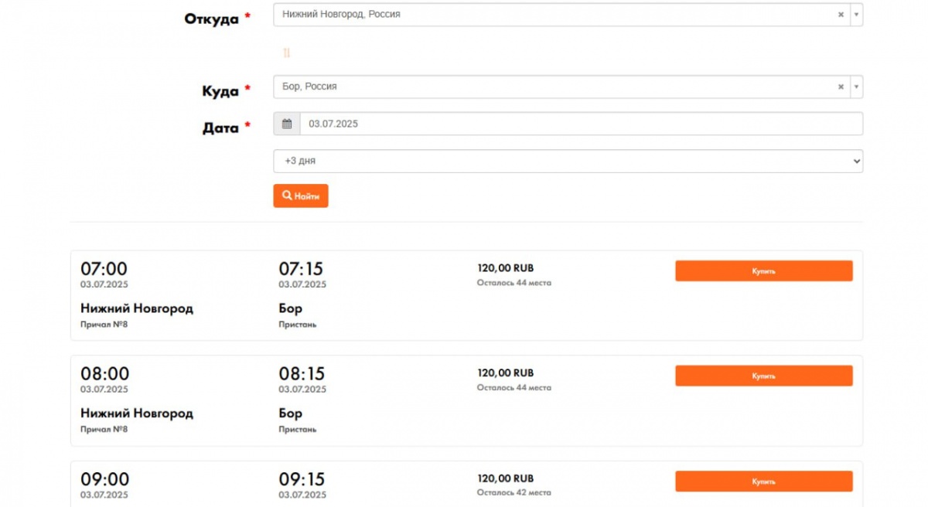This screenshot has width=928, height=507.
Task: Select the 08:15 arrival time heading
Action: (x=301, y=374)
